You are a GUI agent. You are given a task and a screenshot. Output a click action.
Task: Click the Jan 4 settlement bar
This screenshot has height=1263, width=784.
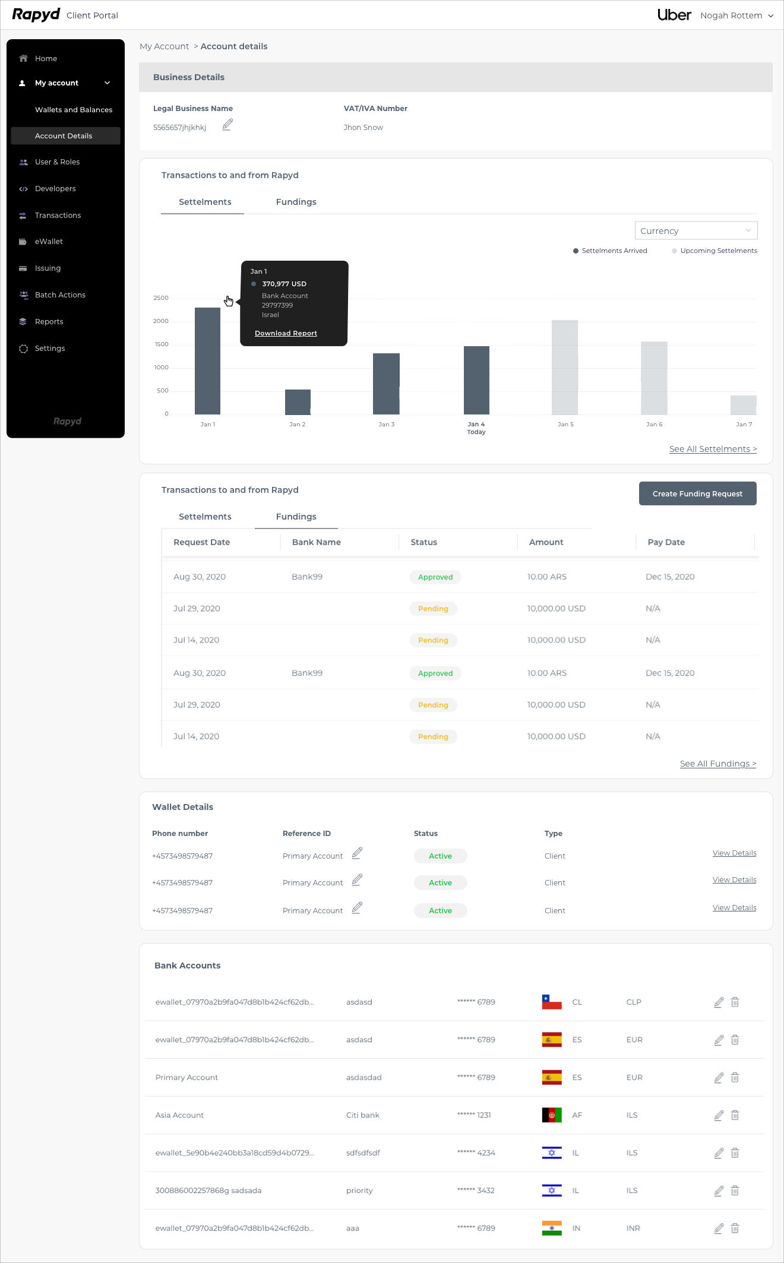point(476,380)
